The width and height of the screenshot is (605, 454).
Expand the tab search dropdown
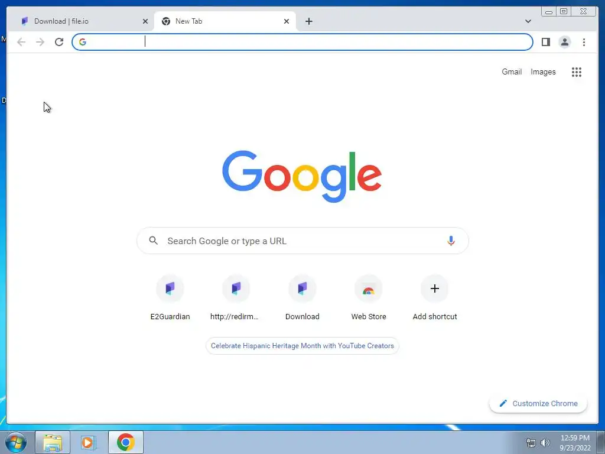pyautogui.click(x=528, y=21)
